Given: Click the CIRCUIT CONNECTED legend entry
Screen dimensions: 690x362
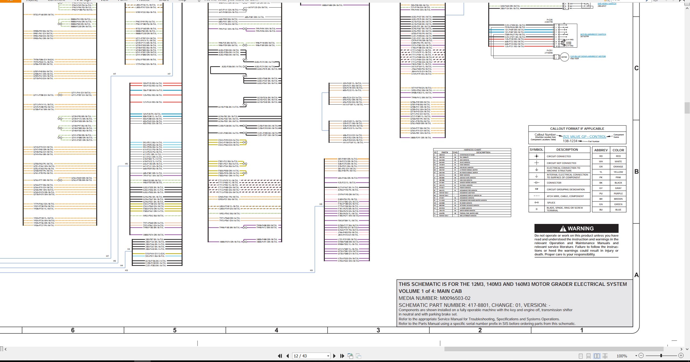Looking at the screenshot, I should pos(559,156).
